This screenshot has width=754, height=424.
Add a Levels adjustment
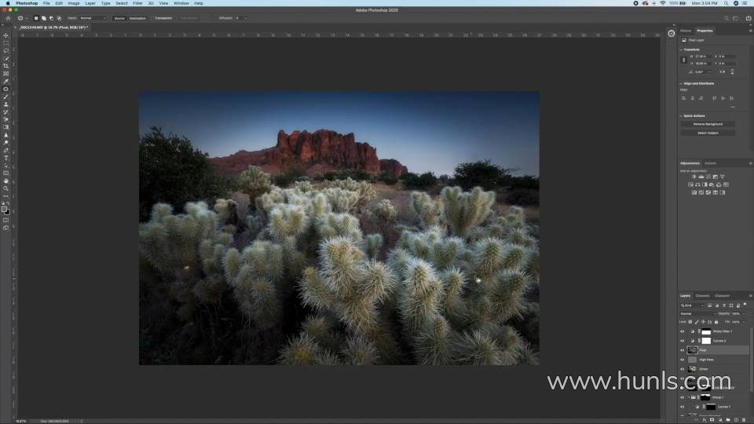tap(701, 177)
